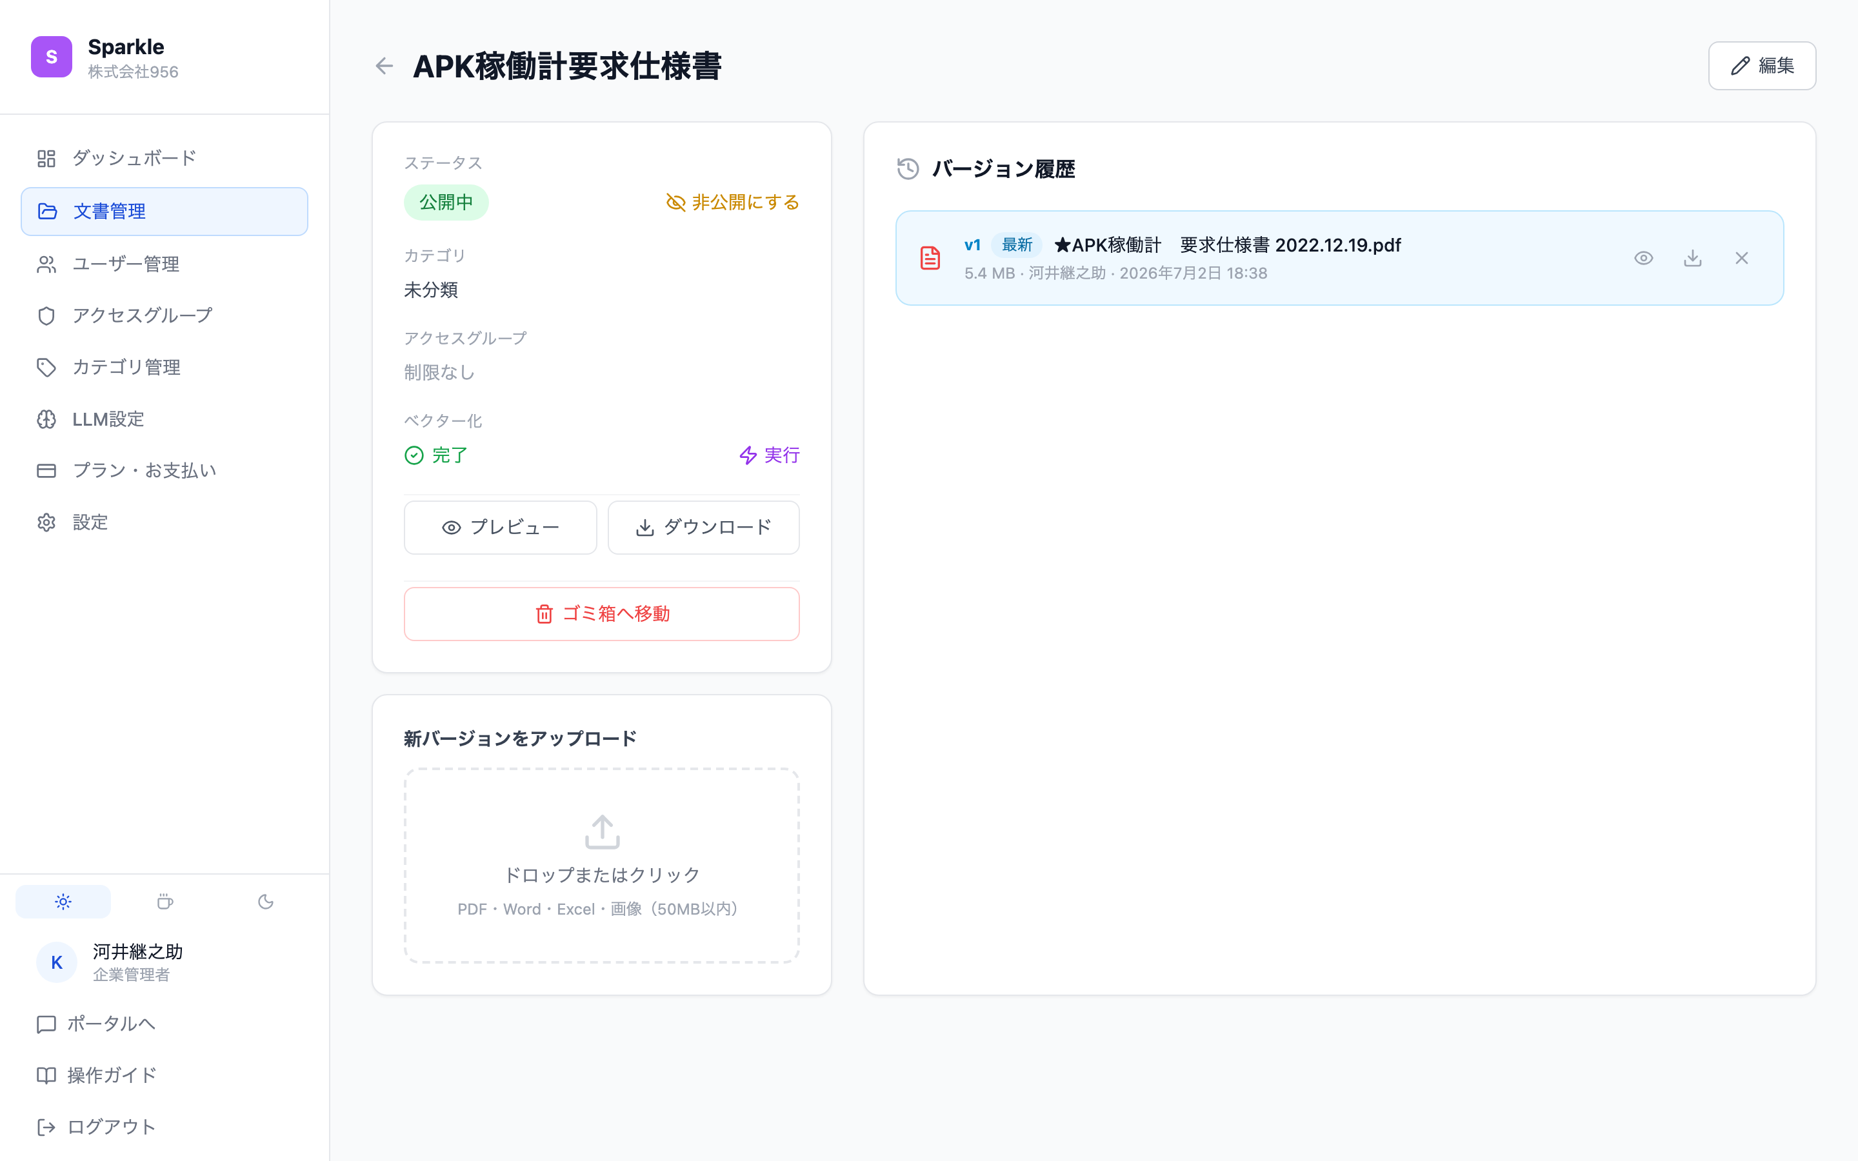Switch to light theme sun icon
The height and width of the screenshot is (1161, 1858).
coord(63,902)
